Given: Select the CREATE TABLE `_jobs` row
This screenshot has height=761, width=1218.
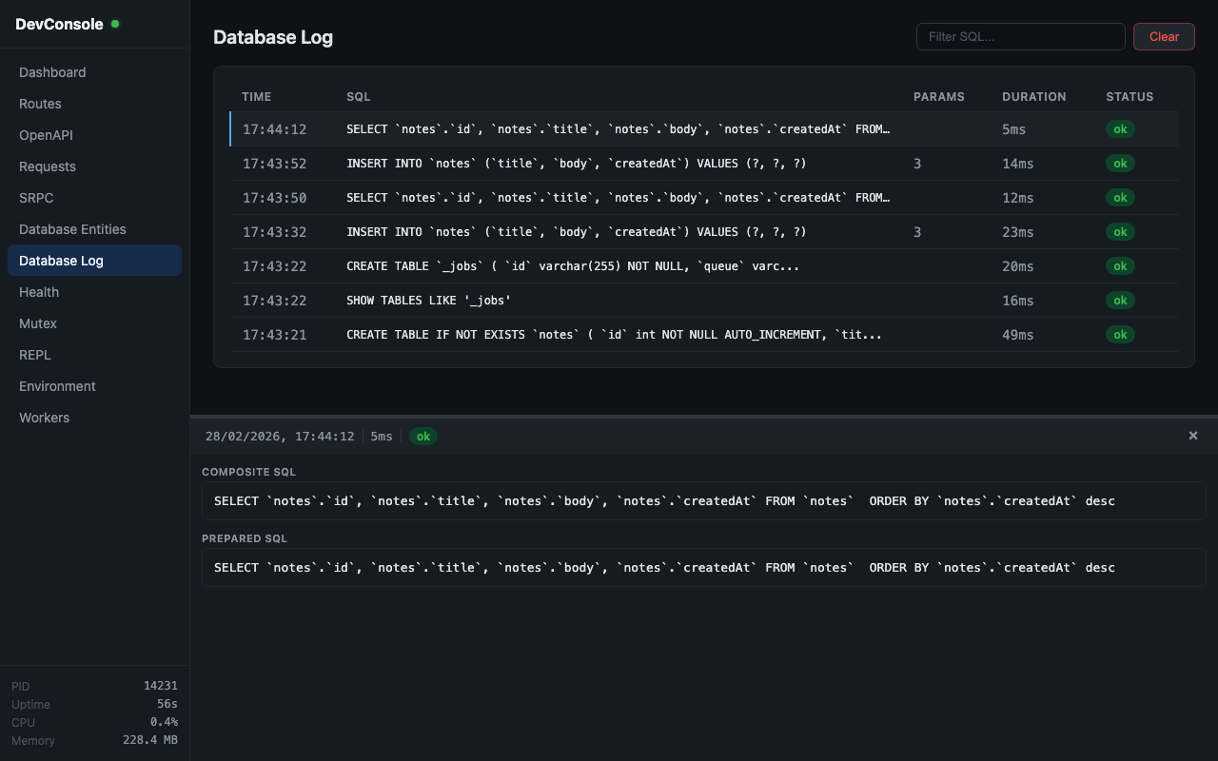Looking at the screenshot, I should point(704,266).
